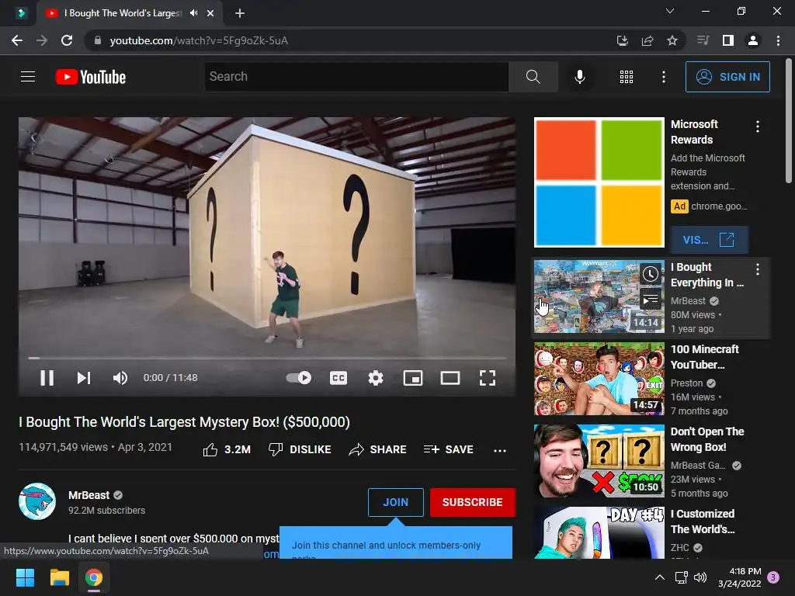Go to YouTube home via logo
The height and width of the screenshot is (596, 795).
[x=91, y=77]
